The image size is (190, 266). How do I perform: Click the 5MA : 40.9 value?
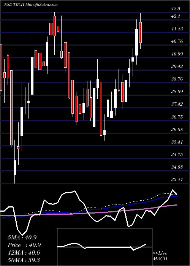(x=22, y=237)
